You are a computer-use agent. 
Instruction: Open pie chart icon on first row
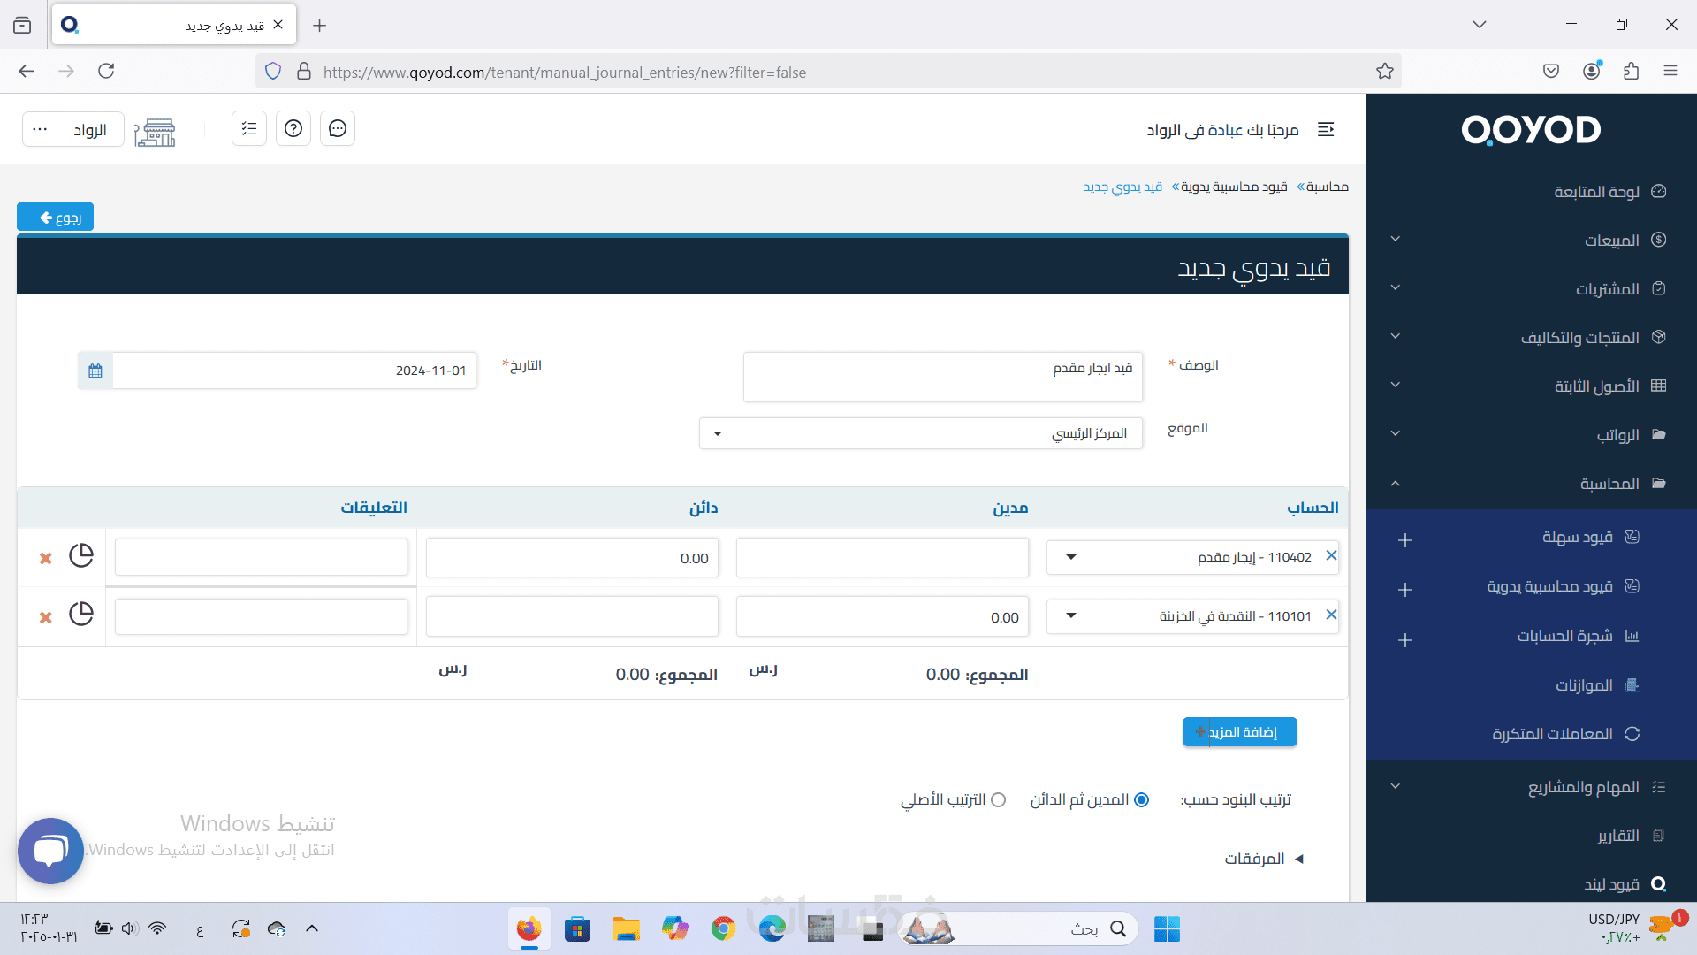81,555
